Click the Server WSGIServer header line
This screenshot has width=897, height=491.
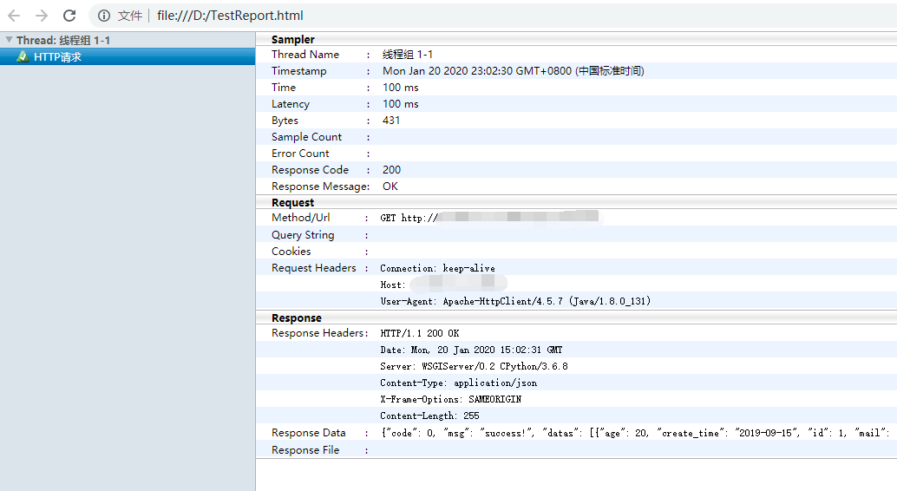tap(474, 367)
